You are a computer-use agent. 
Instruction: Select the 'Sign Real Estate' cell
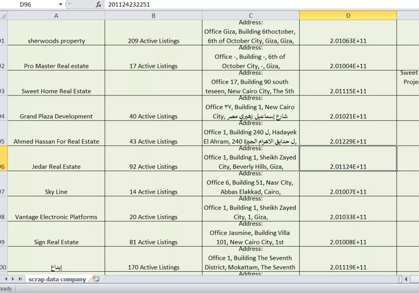click(56, 234)
